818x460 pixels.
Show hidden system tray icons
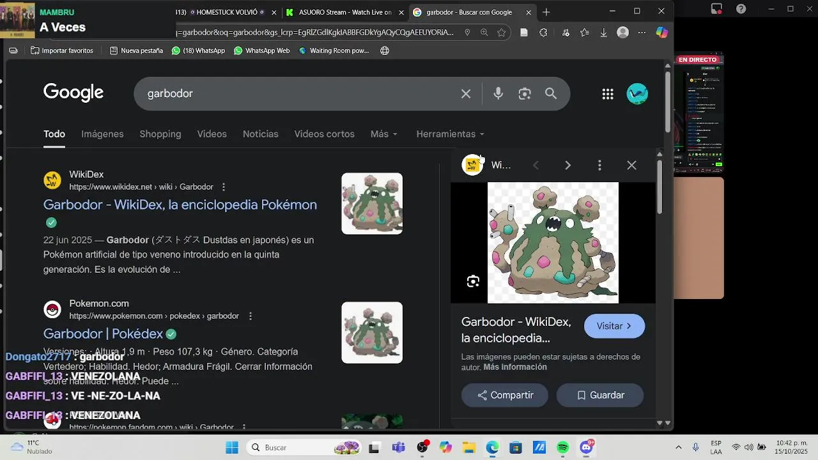(678, 447)
